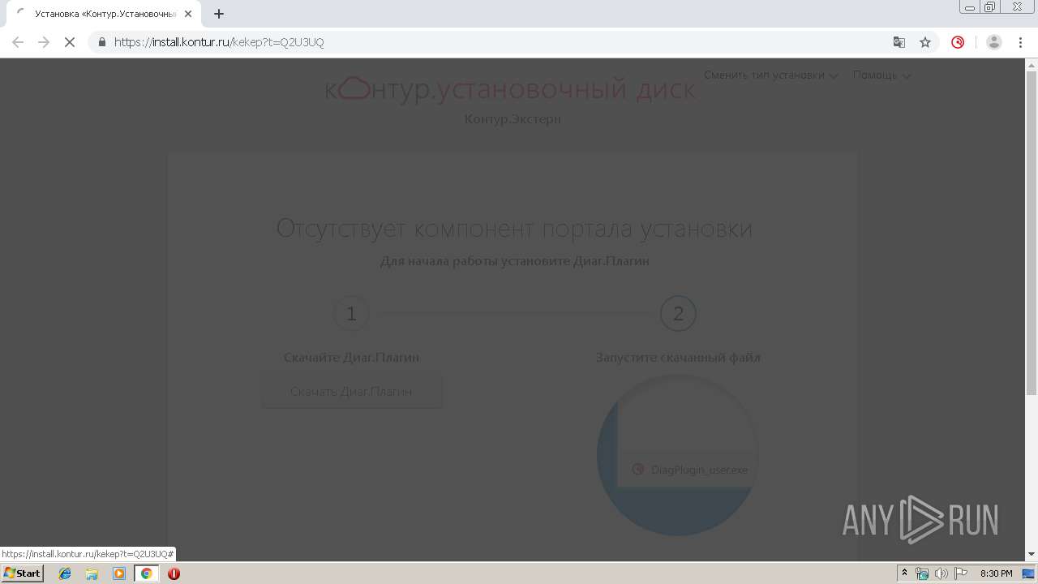The width and height of the screenshot is (1038, 584).
Task: Click Show desktop button in taskbar corner
Action: tap(1029, 573)
